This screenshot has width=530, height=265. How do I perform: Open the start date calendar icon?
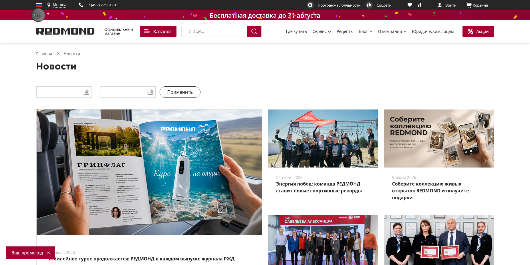tap(86, 92)
